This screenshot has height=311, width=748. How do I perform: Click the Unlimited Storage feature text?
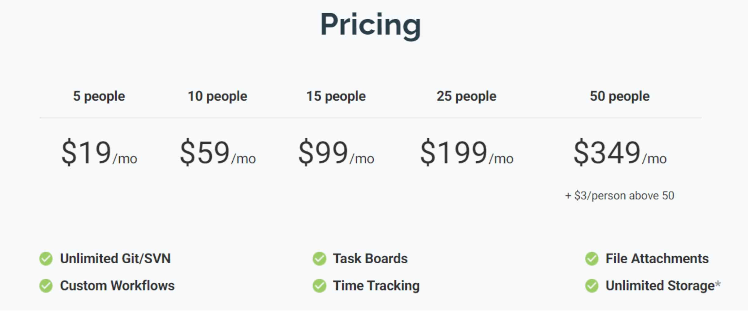(x=660, y=286)
